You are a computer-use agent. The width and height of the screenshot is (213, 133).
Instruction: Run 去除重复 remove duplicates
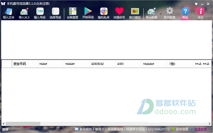(73, 13)
